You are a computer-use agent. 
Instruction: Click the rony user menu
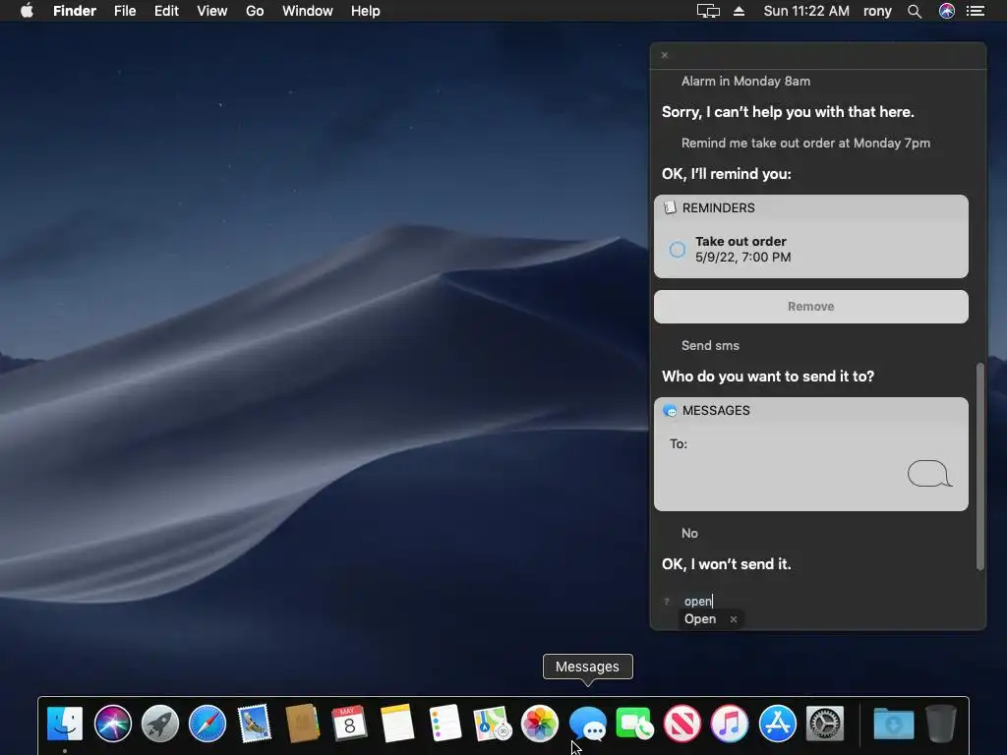click(877, 11)
